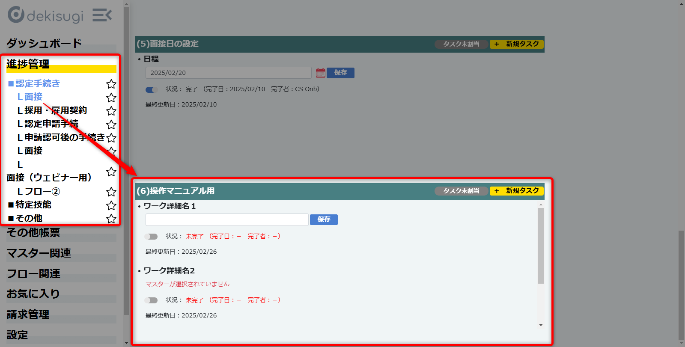Enable the ワーク詳細名2 completion toggle
The width and height of the screenshot is (685, 347).
pyautogui.click(x=151, y=300)
